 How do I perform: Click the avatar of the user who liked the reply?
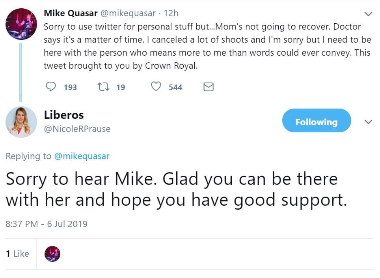(52, 254)
